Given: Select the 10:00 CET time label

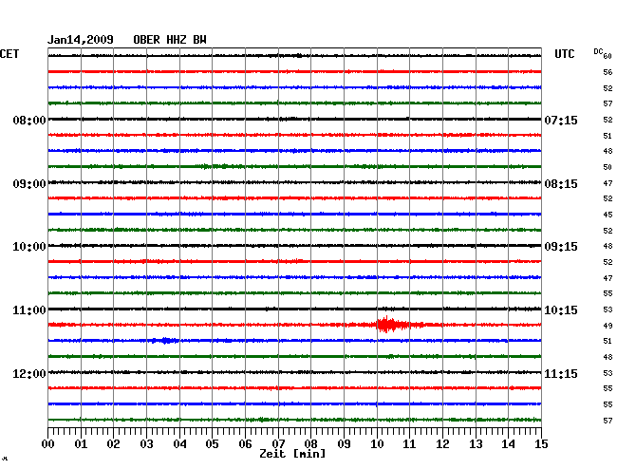Looking at the screenshot, I should click(x=29, y=247).
